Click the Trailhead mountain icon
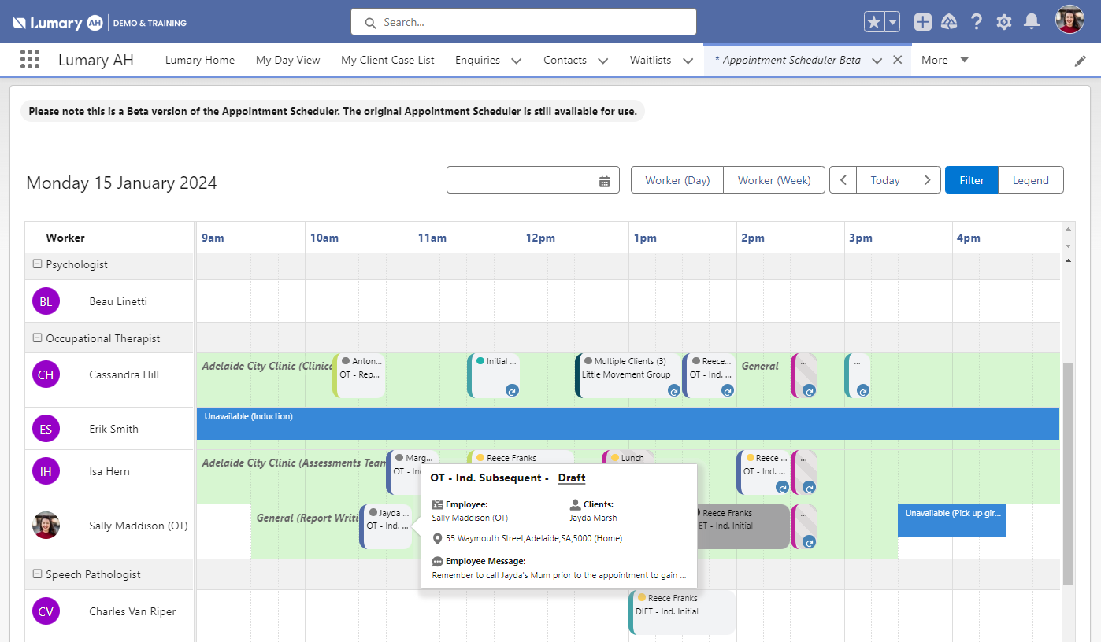This screenshot has width=1101, height=642. [949, 22]
